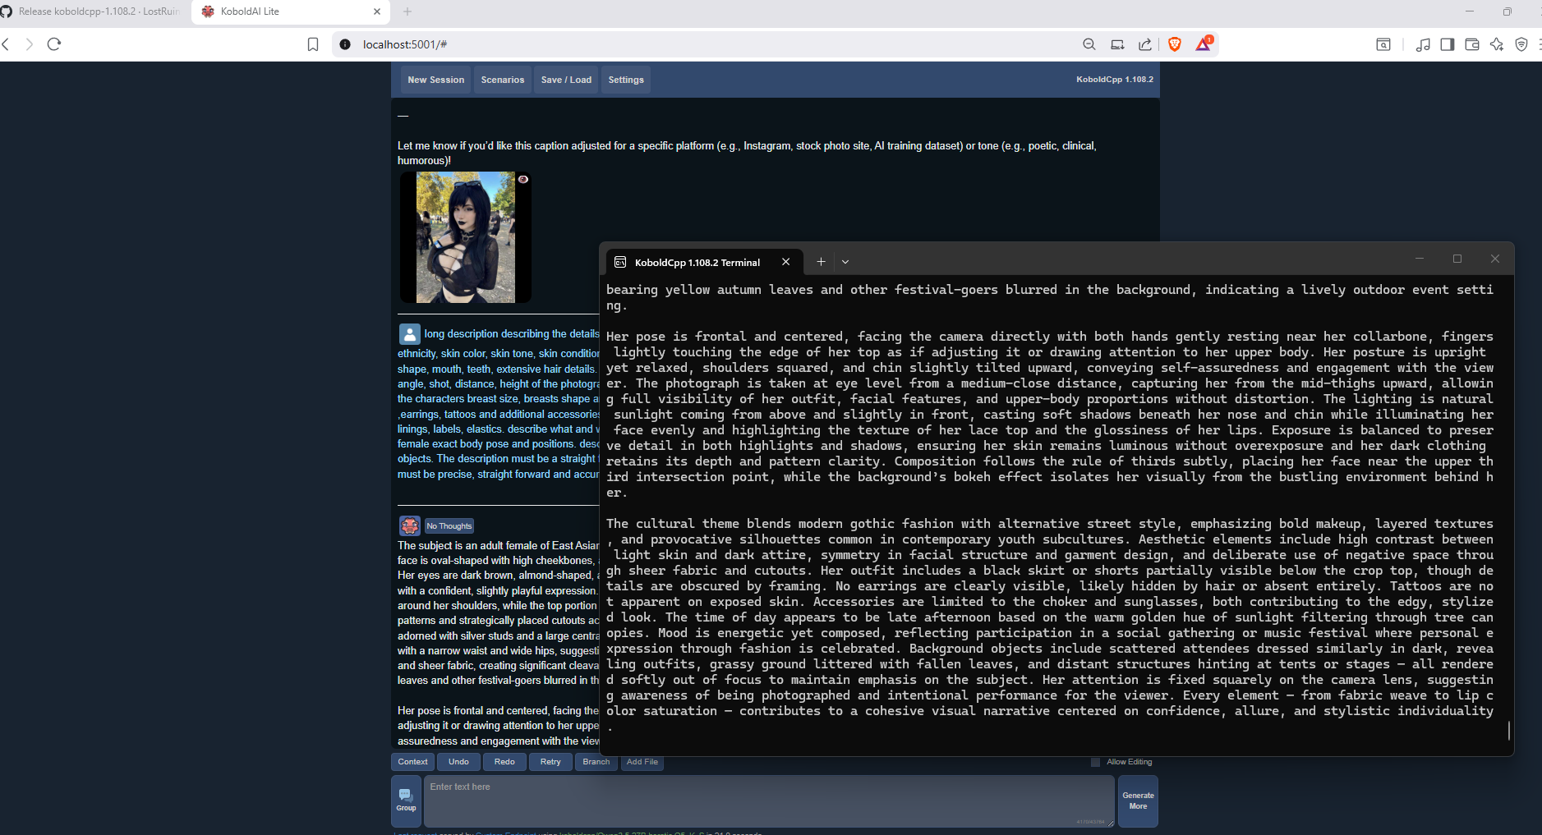Viewport: 1542px width, 835px height.
Task: Click the Generate More button
Action: 1138,801
